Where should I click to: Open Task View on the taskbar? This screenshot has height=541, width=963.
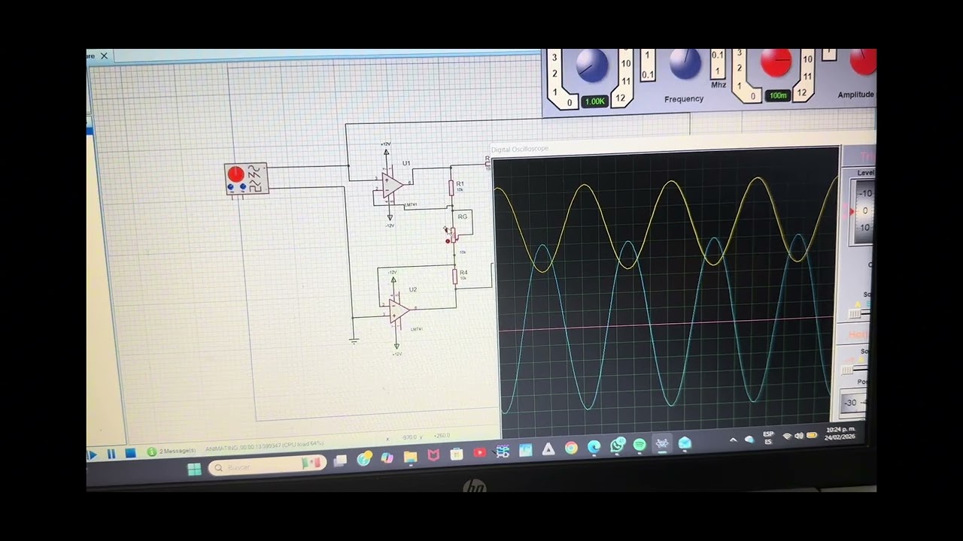(340, 461)
